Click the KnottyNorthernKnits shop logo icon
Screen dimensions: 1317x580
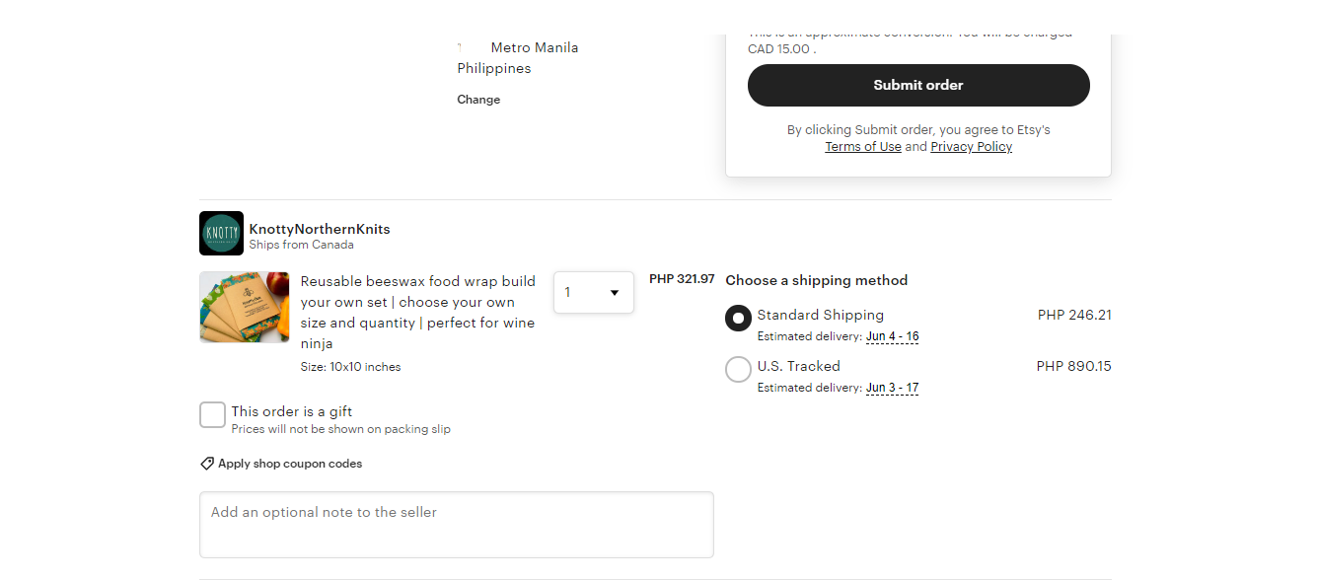(x=221, y=234)
